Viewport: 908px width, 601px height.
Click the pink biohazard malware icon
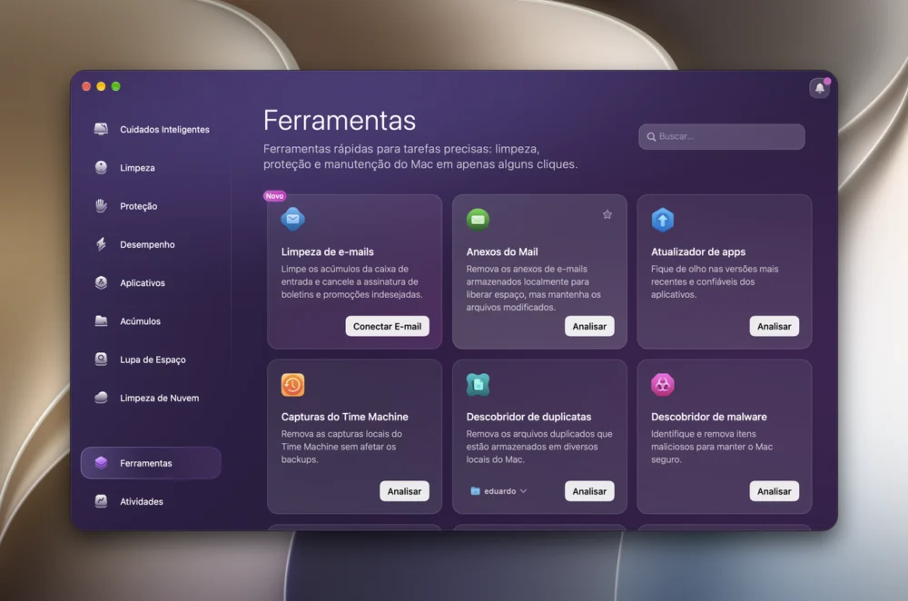tap(663, 384)
